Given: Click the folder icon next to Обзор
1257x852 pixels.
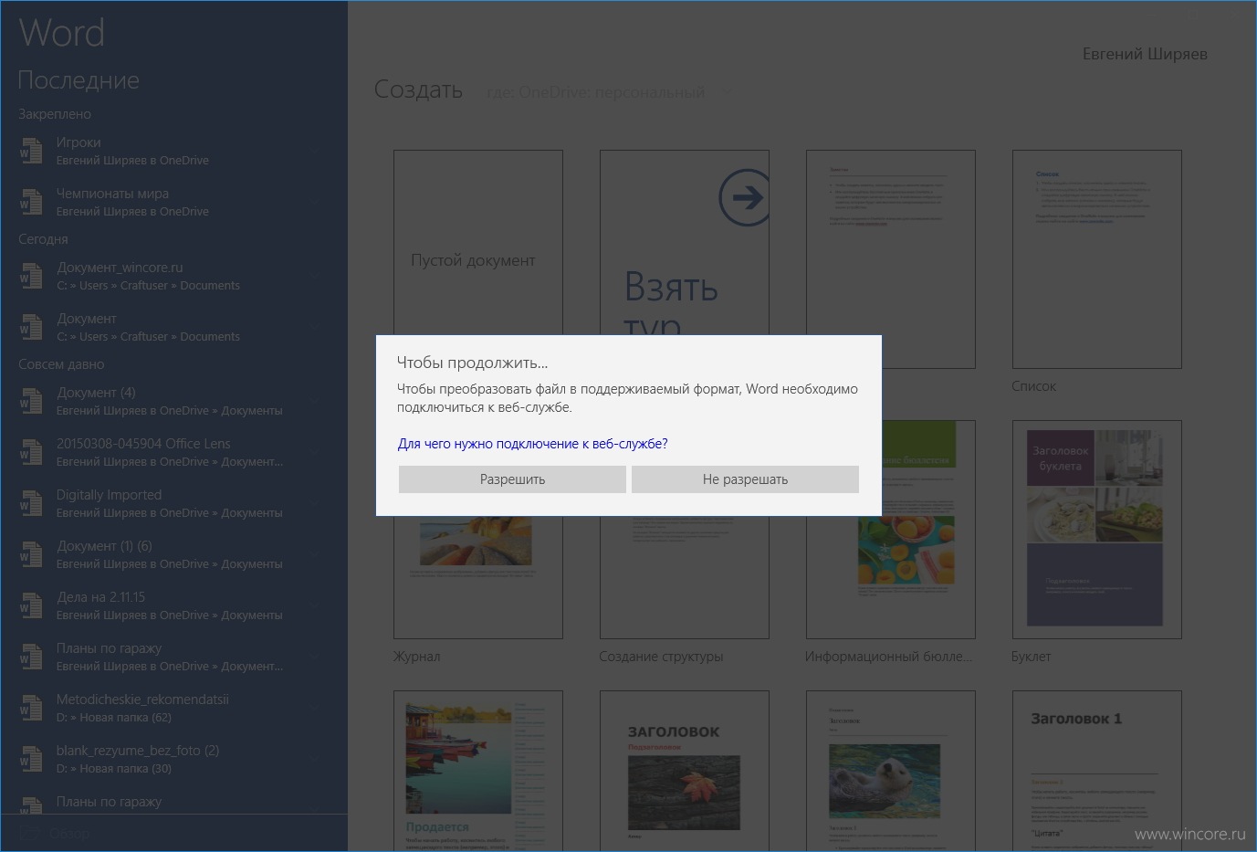Looking at the screenshot, I should [x=28, y=834].
